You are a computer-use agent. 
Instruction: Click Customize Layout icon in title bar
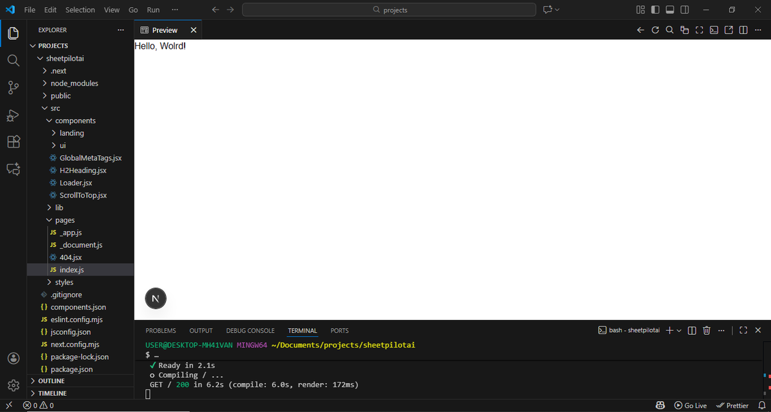(640, 10)
